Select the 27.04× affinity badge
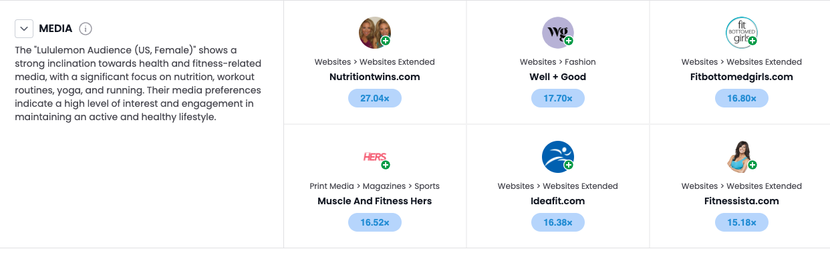Screen dimensions: 830x253 point(375,98)
